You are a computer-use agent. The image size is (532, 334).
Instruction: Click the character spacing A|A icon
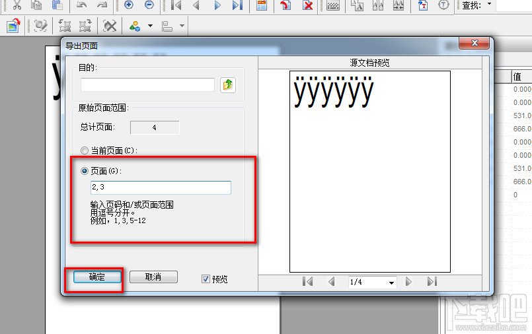tap(377, 5)
